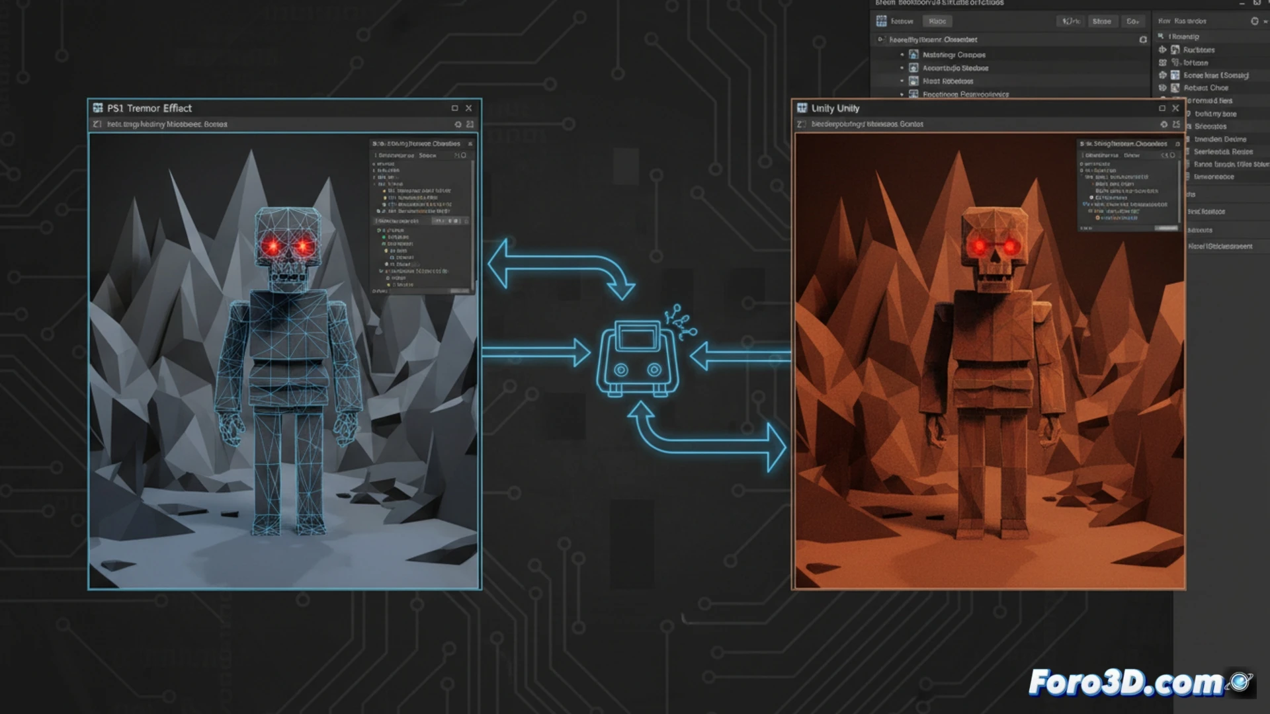This screenshot has width=1270, height=714.
Task: Maximize the background editor window
Action: click(1257, 3)
